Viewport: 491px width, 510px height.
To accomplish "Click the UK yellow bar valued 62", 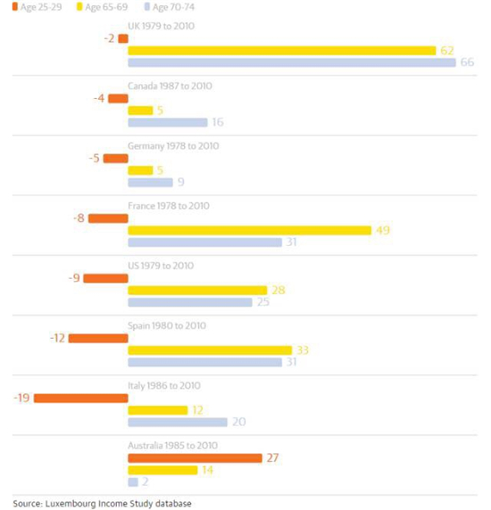I will 282,51.
